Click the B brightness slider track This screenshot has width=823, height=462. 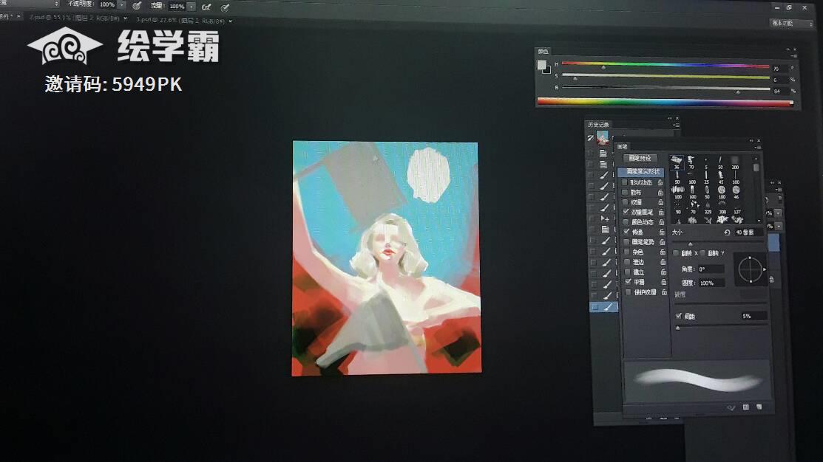[x=665, y=88]
